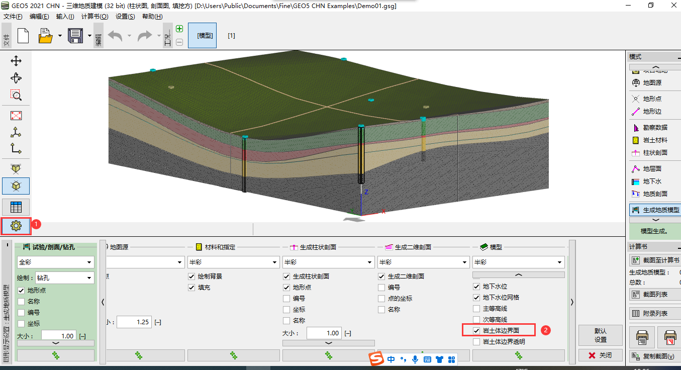Remove a stage with the grey minus icon
Viewport: 681px width, 370px height.
click(x=179, y=42)
